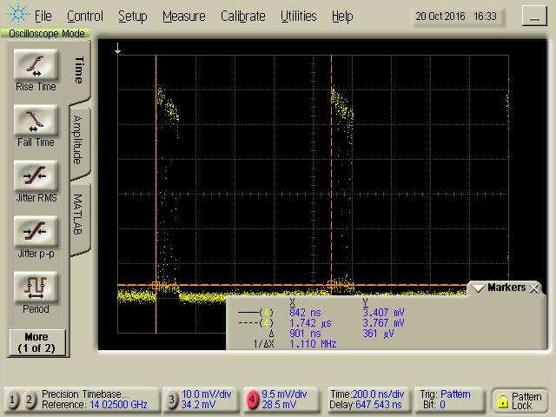This screenshot has height=417, width=556.
Task: Click the 34.2 mV channel 3 offset
Action: 198,405
